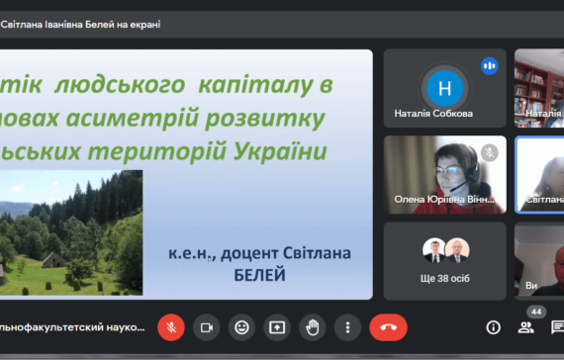This screenshot has width=564, height=360.
Task: Unmute the microphone in call controls
Action: pos(171,327)
